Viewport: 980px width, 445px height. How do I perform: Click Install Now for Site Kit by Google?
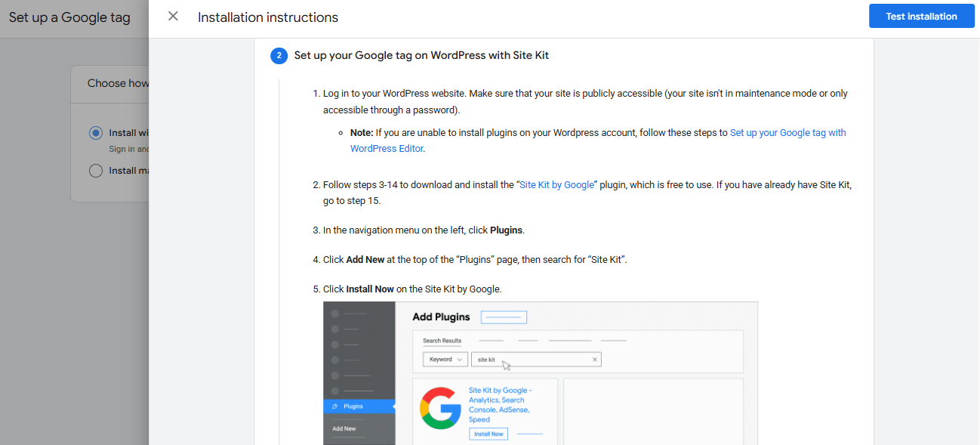pyautogui.click(x=488, y=433)
